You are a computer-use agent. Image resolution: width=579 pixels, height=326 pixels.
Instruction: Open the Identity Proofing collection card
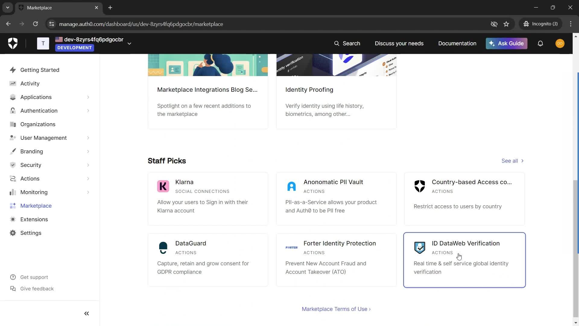(336, 91)
